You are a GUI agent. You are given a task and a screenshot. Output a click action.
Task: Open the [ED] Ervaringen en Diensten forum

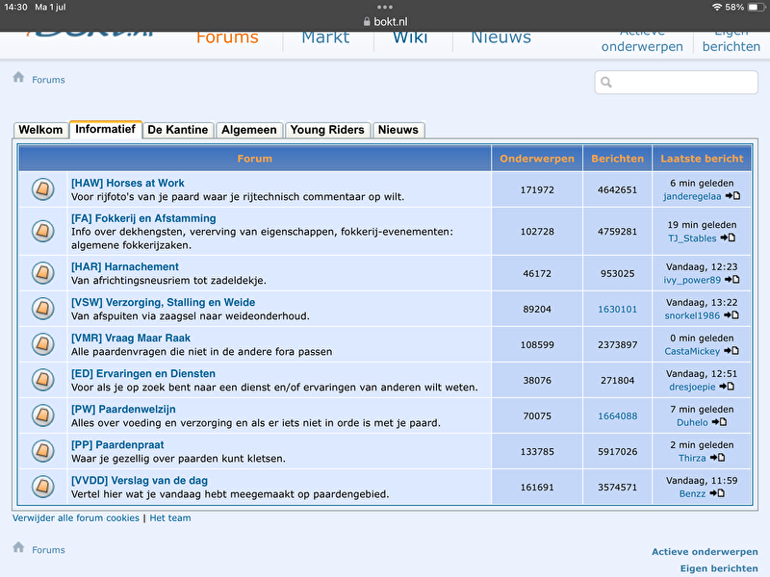pos(143,373)
